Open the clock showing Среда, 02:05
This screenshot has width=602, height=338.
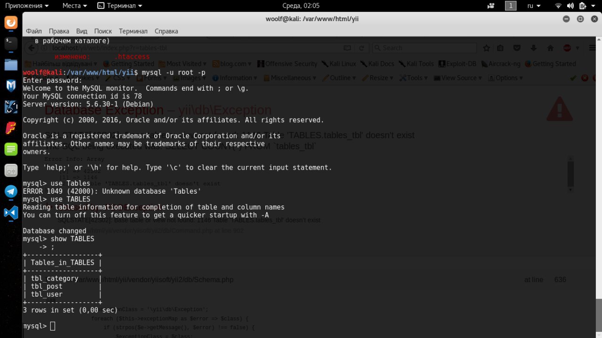(x=301, y=6)
